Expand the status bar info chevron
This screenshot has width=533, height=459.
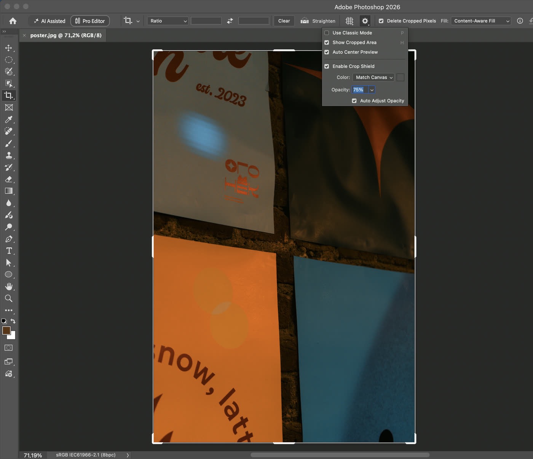128,455
